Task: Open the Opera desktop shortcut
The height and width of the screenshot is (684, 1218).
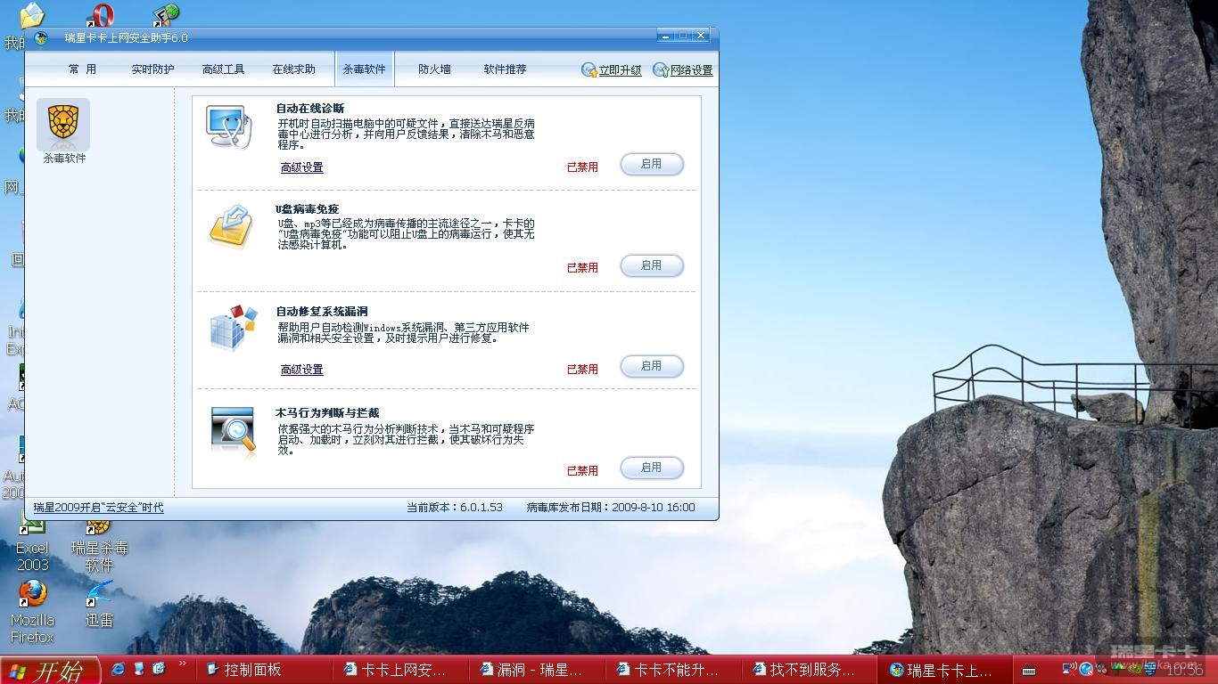Action: 100,15
